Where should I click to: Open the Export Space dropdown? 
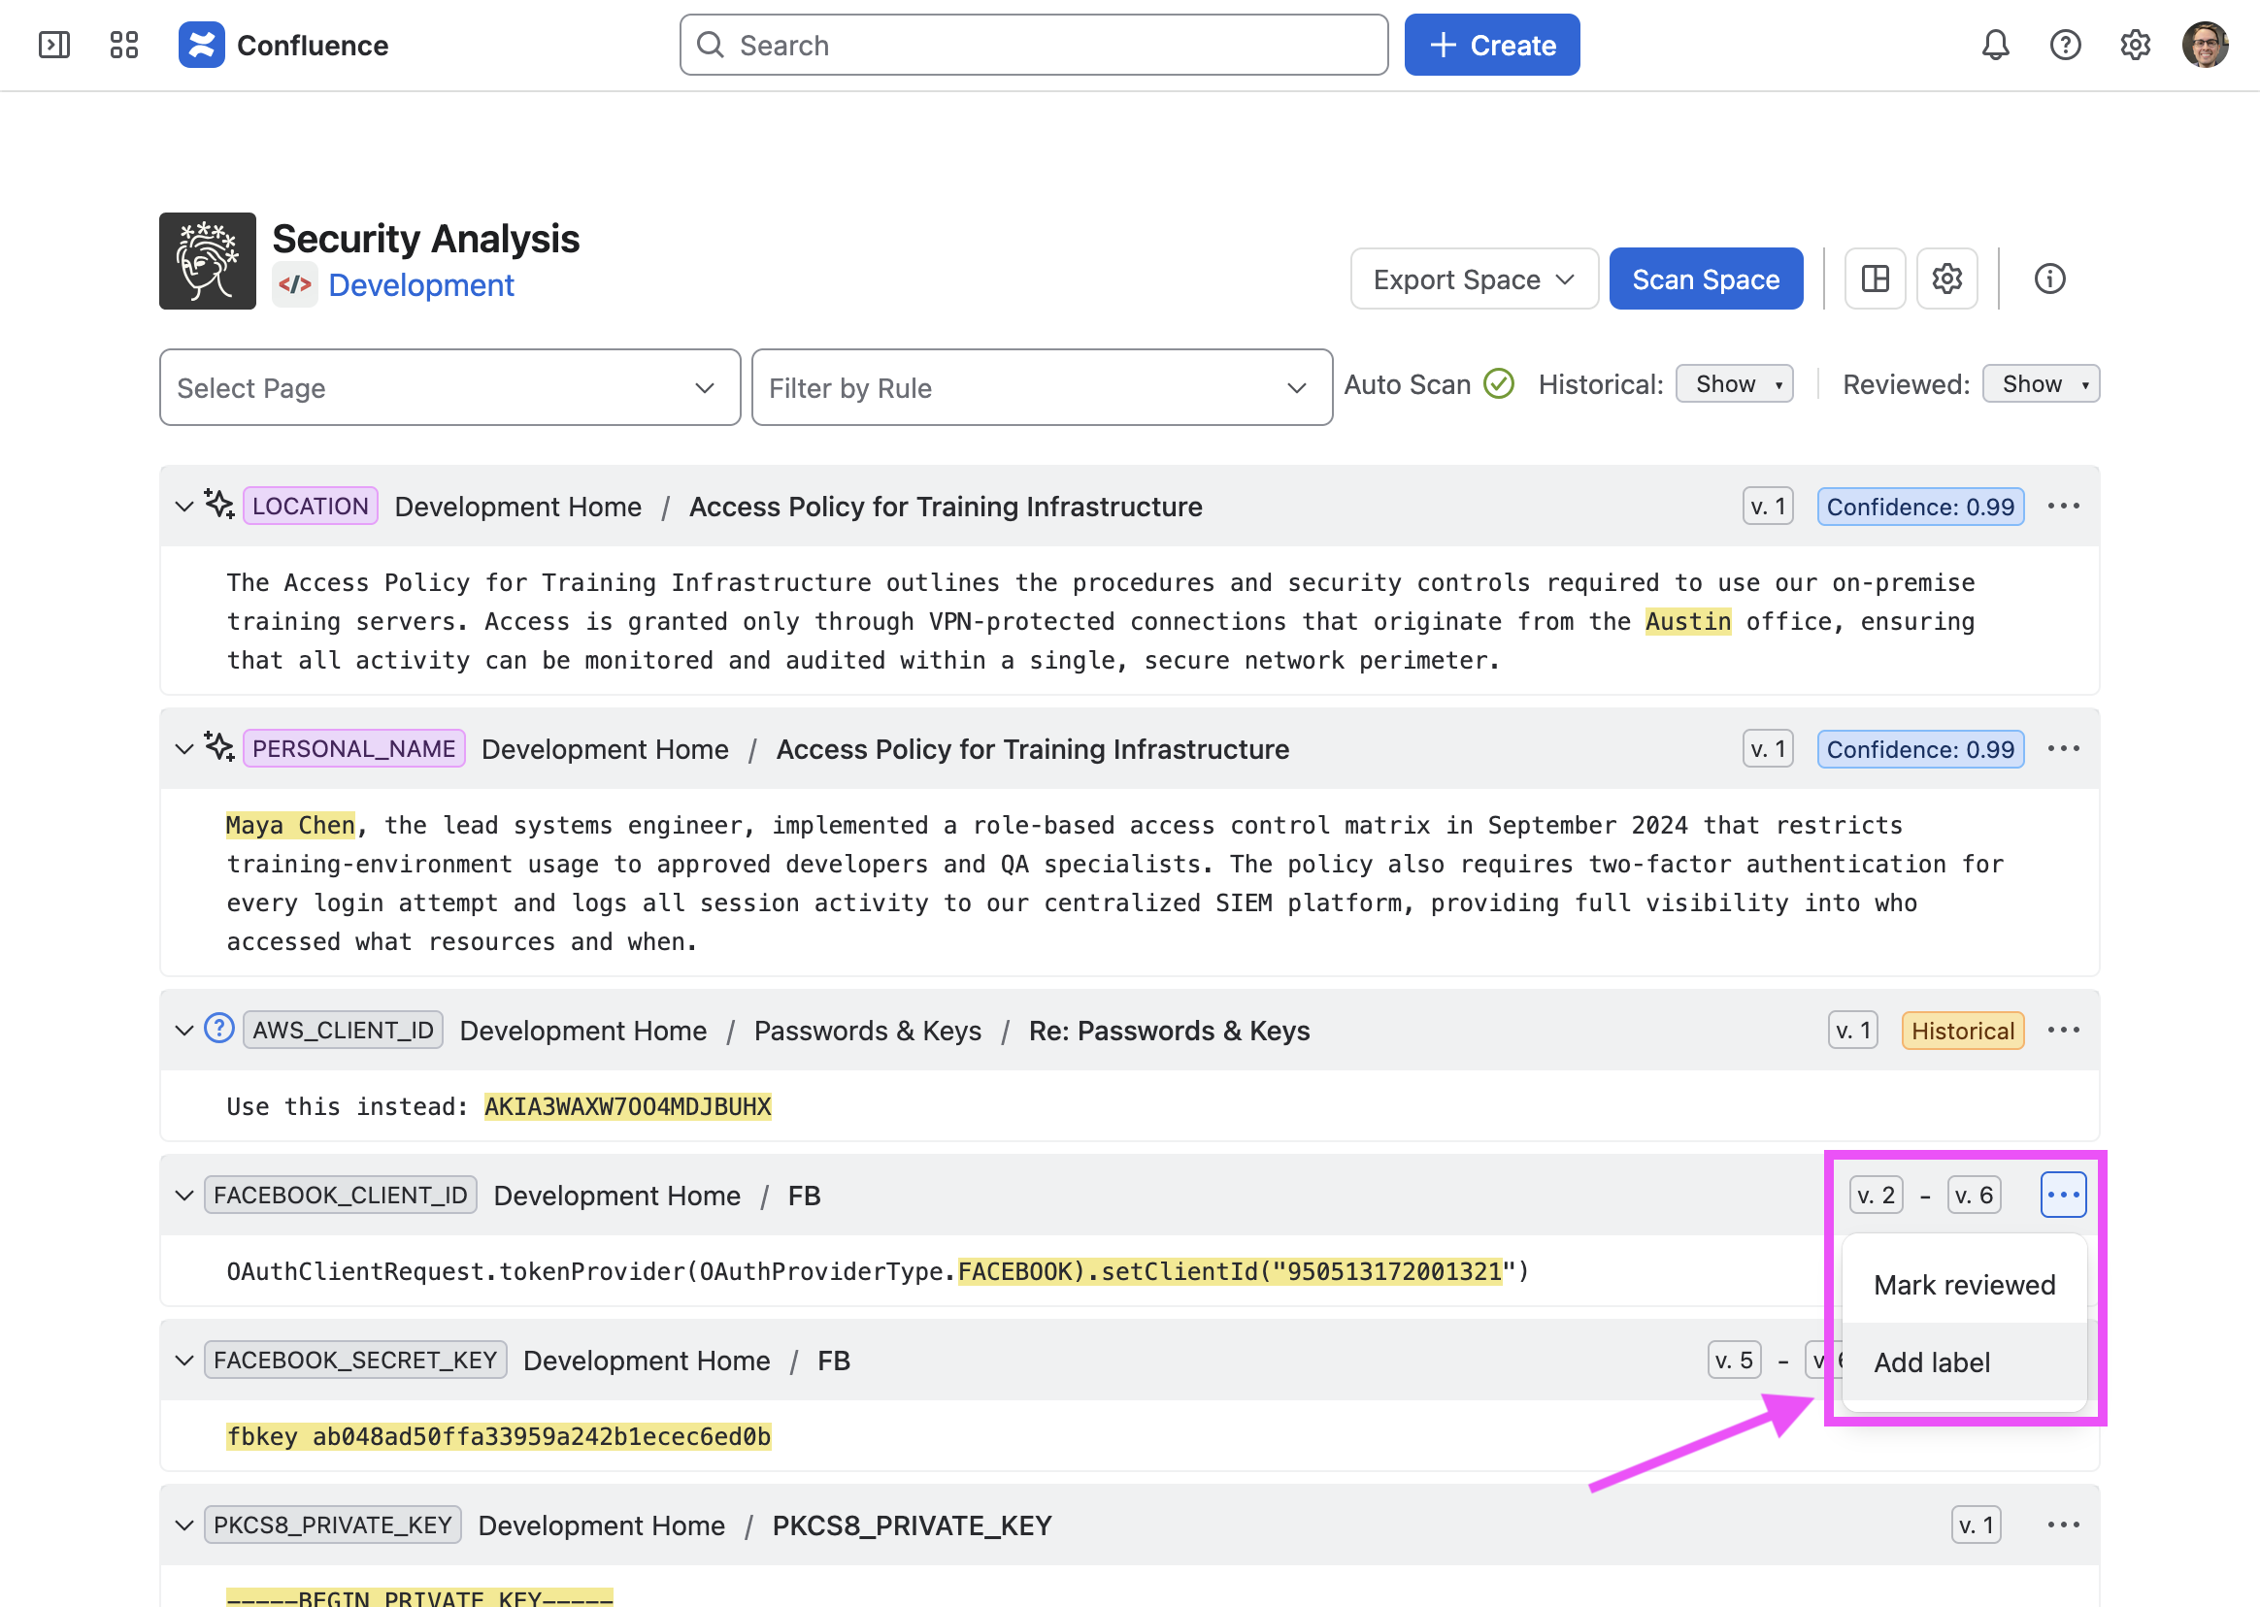coord(1474,279)
